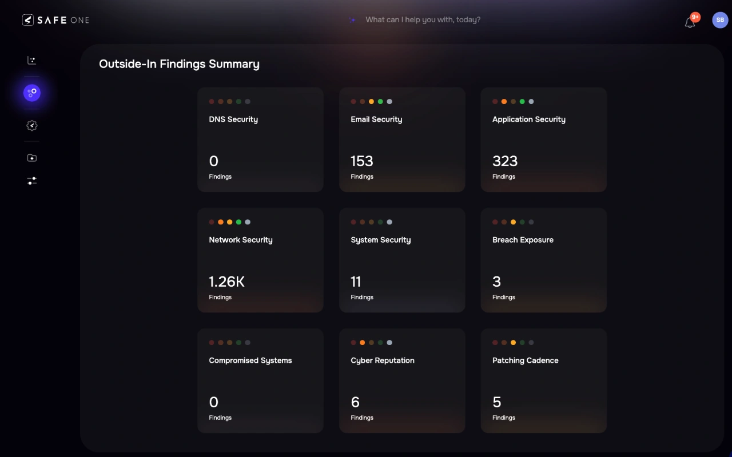Click the 9+ notification count badge

coord(695,17)
